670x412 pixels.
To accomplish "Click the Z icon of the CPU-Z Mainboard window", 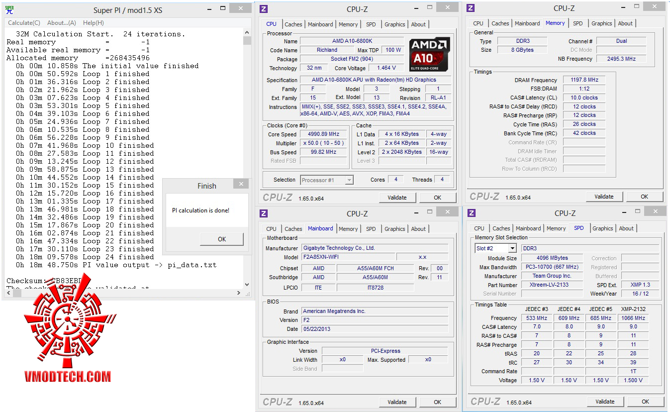I will point(264,213).
